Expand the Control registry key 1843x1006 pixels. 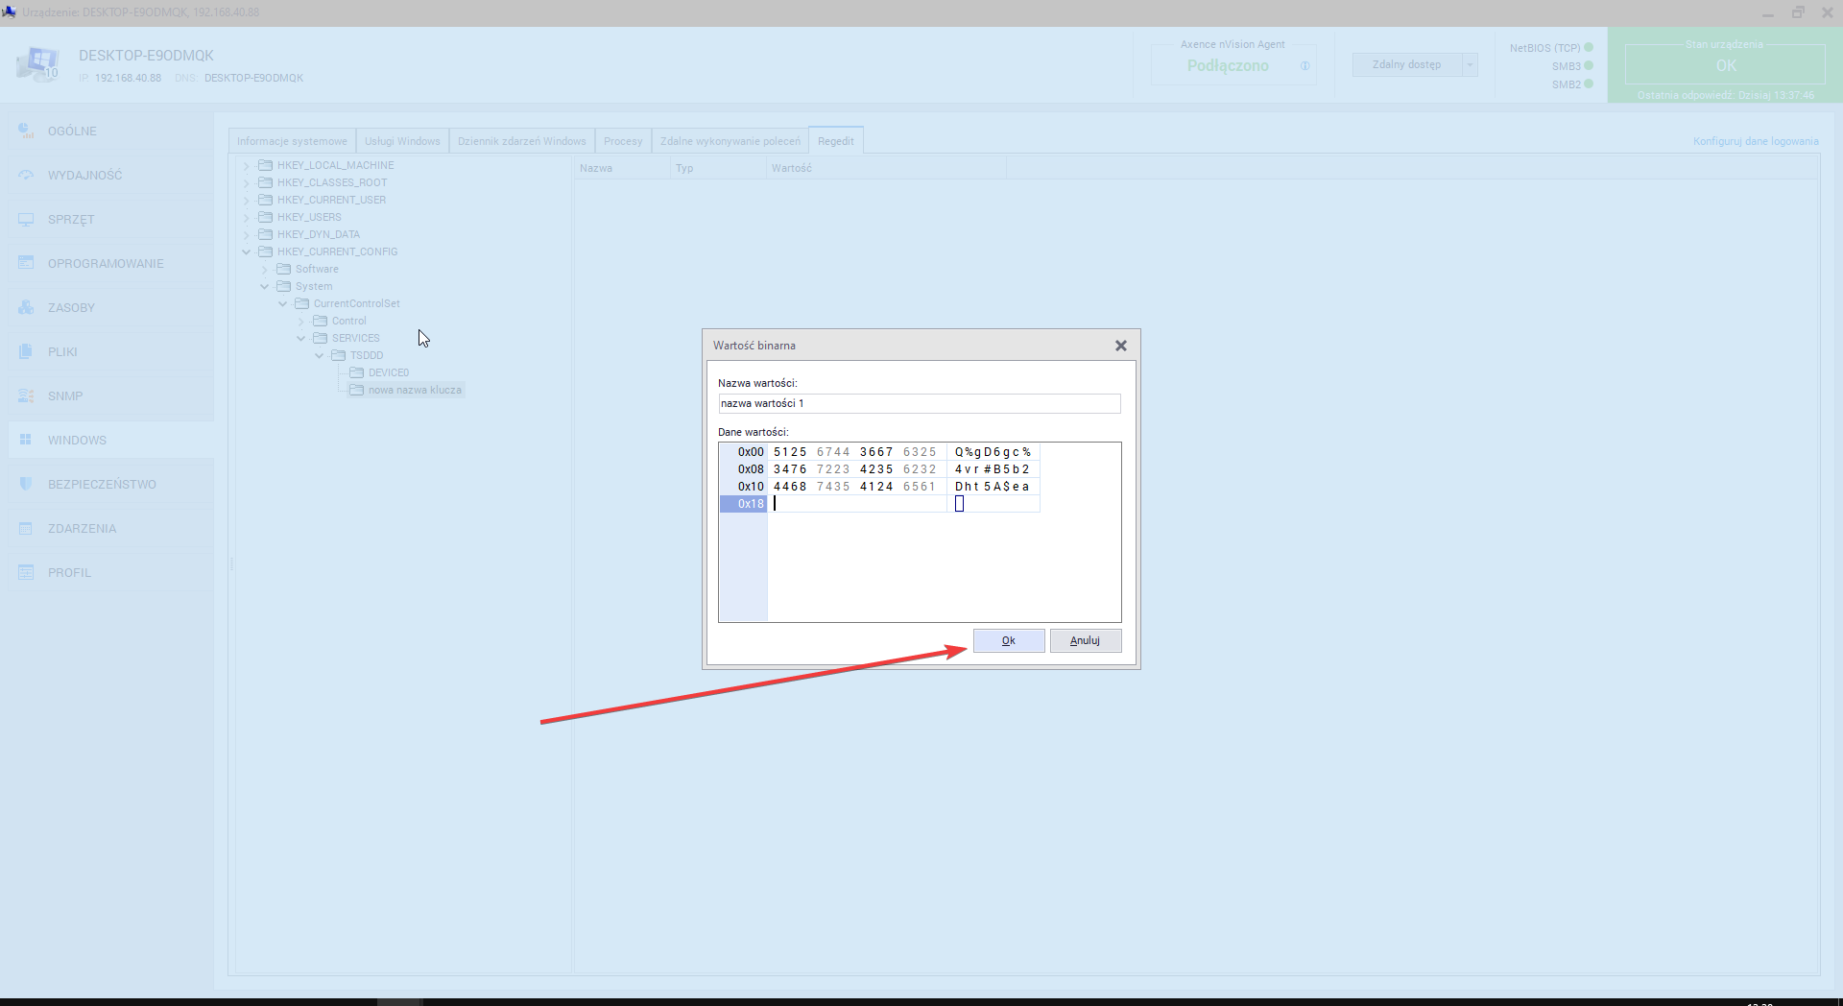301,322
